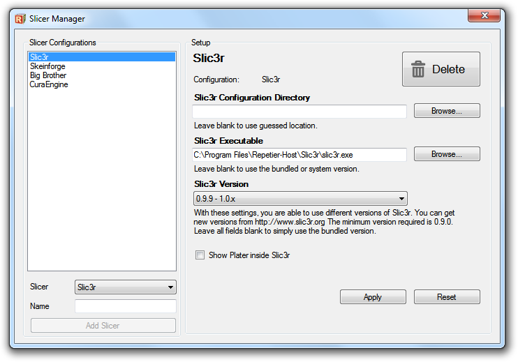Viewport: 518px width, 362px height.
Task: Browse for Slic3r Executable file
Action: pyautogui.click(x=447, y=154)
